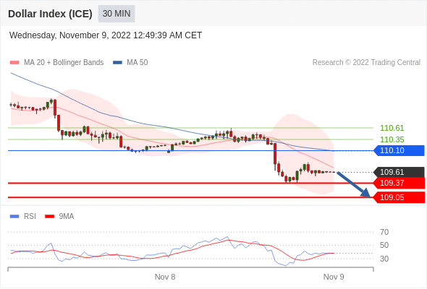
Task: Click the RSI 70 axis label
Action: click(x=384, y=232)
